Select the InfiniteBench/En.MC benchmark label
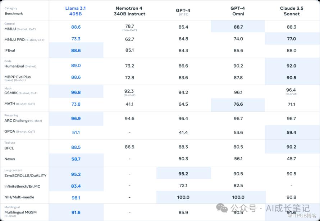The height and width of the screenshot is (221, 320). [x=22, y=186]
